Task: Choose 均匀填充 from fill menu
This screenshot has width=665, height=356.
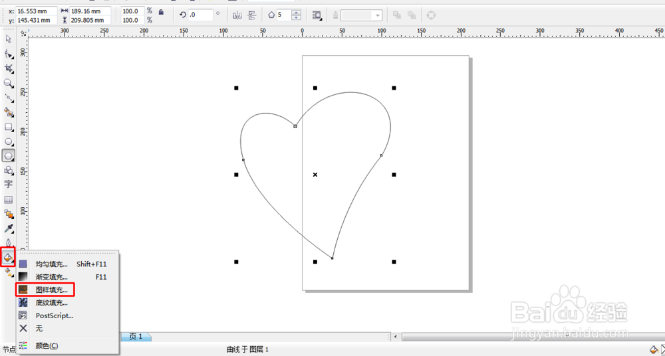Action: pyautogui.click(x=68, y=264)
